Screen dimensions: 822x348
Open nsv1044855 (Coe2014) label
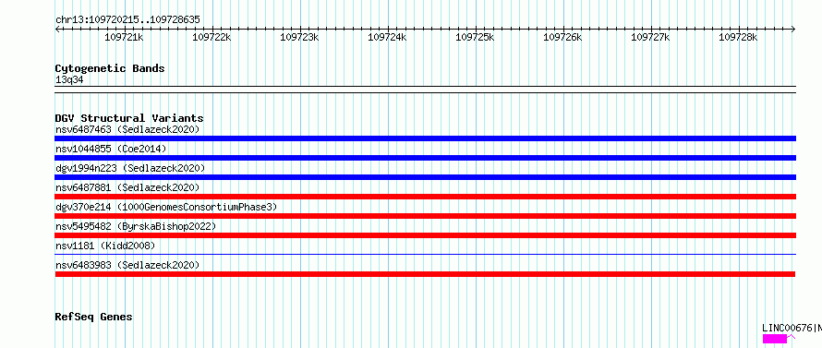point(111,149)
